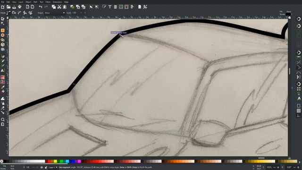Open the Shape dropdown
302x170 pixels.
pos(55,13)
